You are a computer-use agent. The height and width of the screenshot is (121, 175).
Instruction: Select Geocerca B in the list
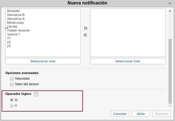(16, 15)
